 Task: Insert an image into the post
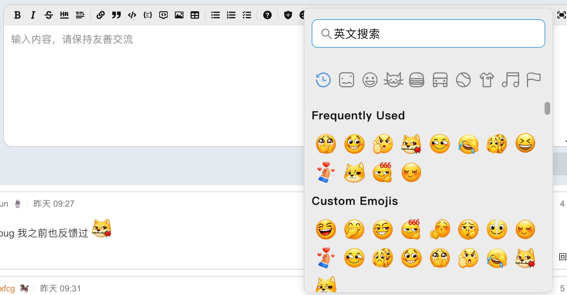point(179,15)
